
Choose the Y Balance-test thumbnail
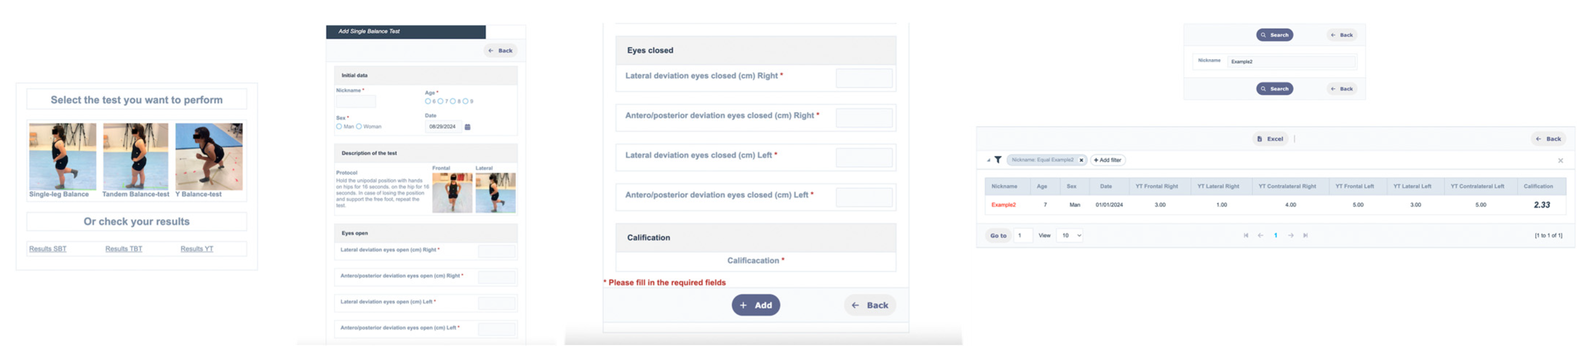[208, 157]
